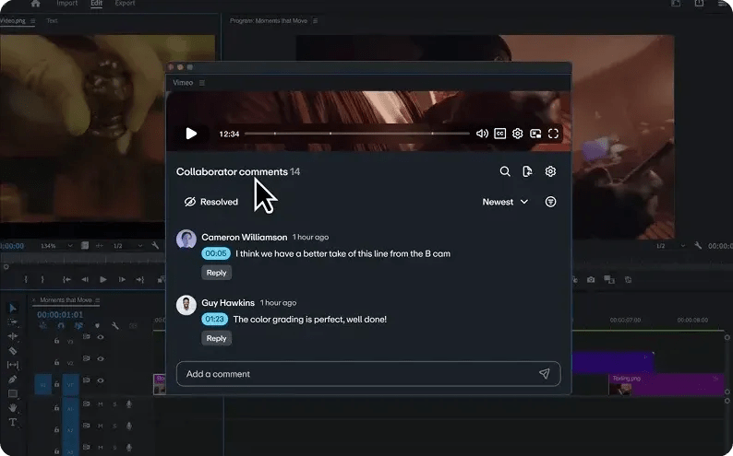Viewport: 733px width, 456px height.
Task: Open the Vimeo panel menu
Action: (202, 83)
